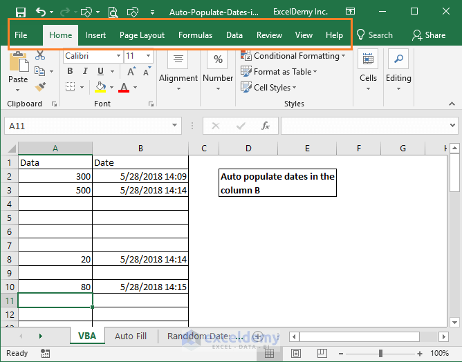462x362 pixels.
Task: Apply red Font Color A
Action: pyautogui.click(x=124, y=88)
